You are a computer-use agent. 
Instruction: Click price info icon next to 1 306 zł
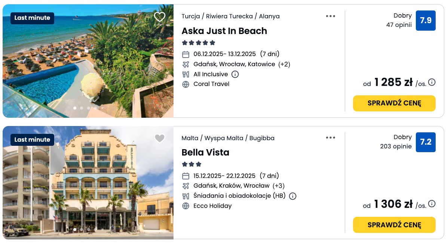coord(432,204)
